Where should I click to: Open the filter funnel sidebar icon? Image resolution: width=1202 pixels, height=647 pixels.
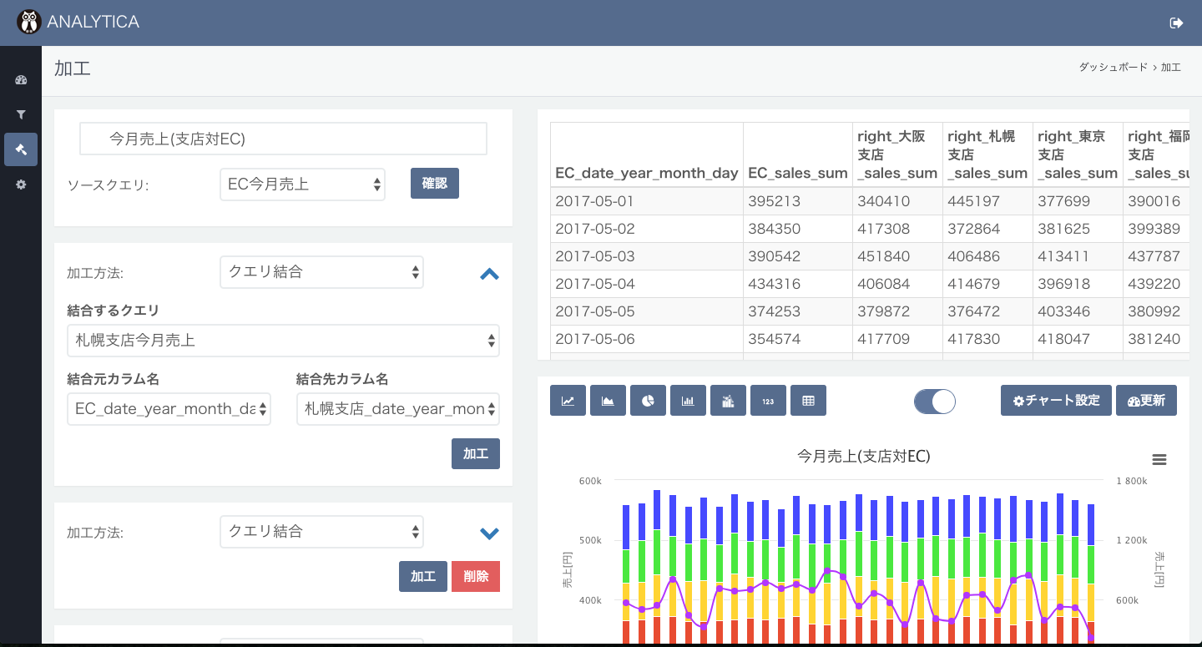pos(21,114)
